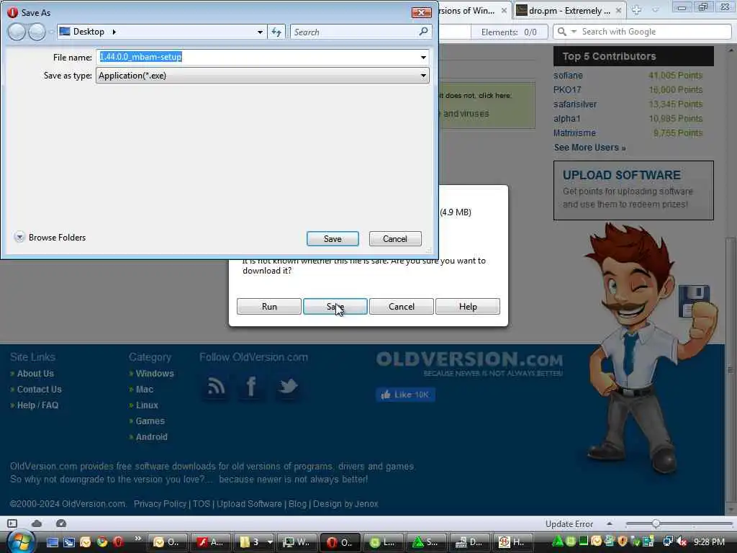Launch Opera from the quick launch bar

tap(118, 541)
